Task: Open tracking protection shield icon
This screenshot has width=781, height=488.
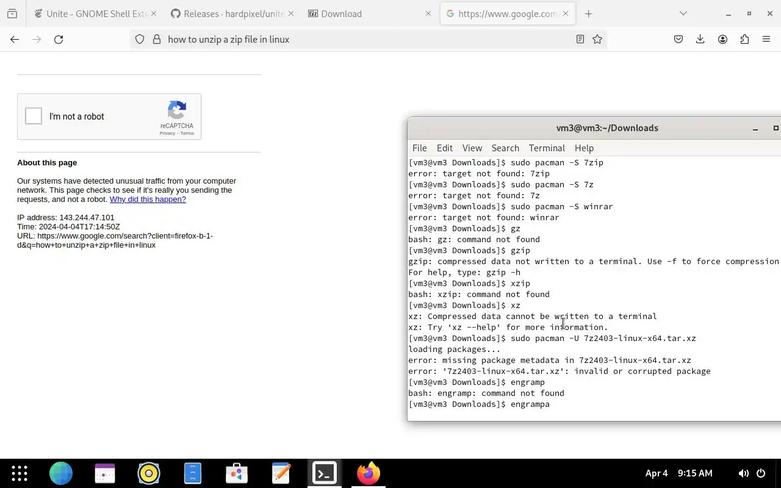Action: (x=140, y=39)
